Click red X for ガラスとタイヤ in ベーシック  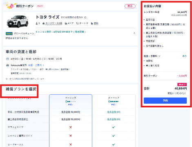pyautogui.click(x=71, y=127)
